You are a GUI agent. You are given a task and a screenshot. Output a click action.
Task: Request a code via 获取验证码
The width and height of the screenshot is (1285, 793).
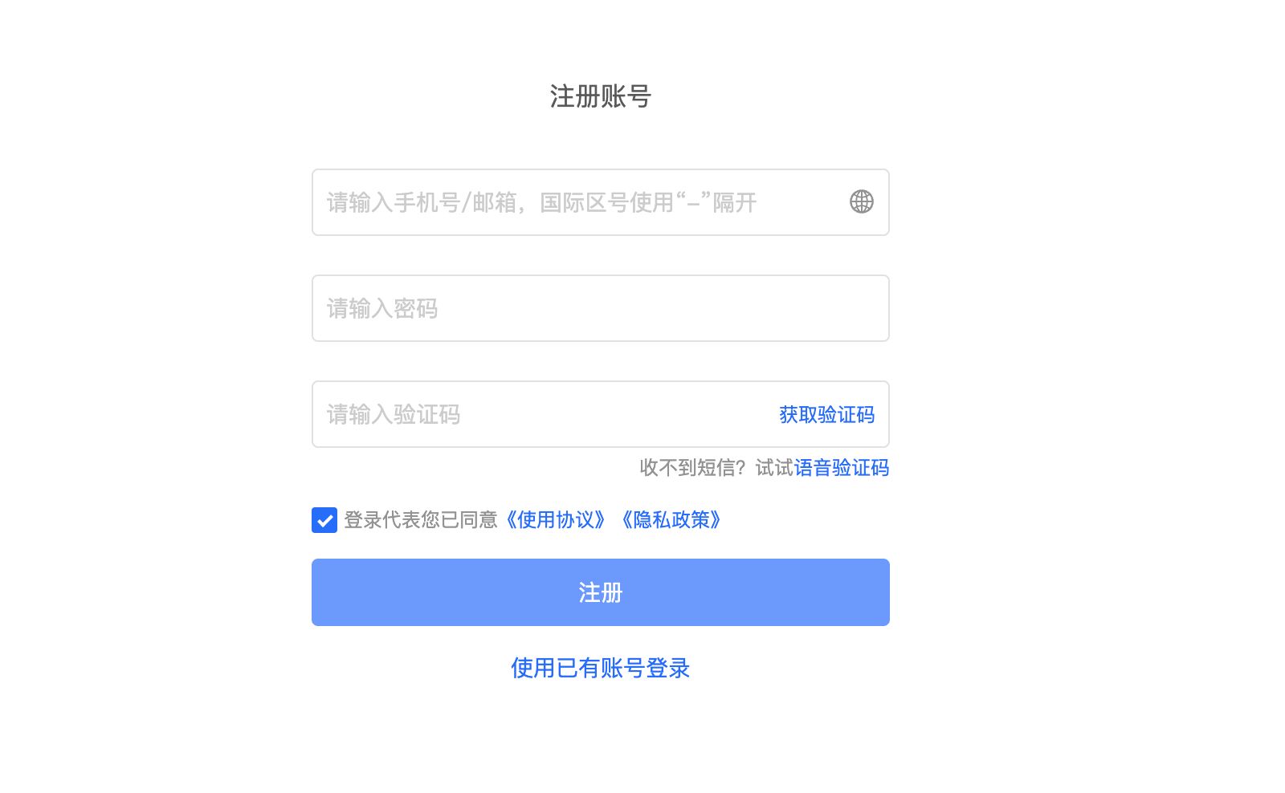point(826,414)
